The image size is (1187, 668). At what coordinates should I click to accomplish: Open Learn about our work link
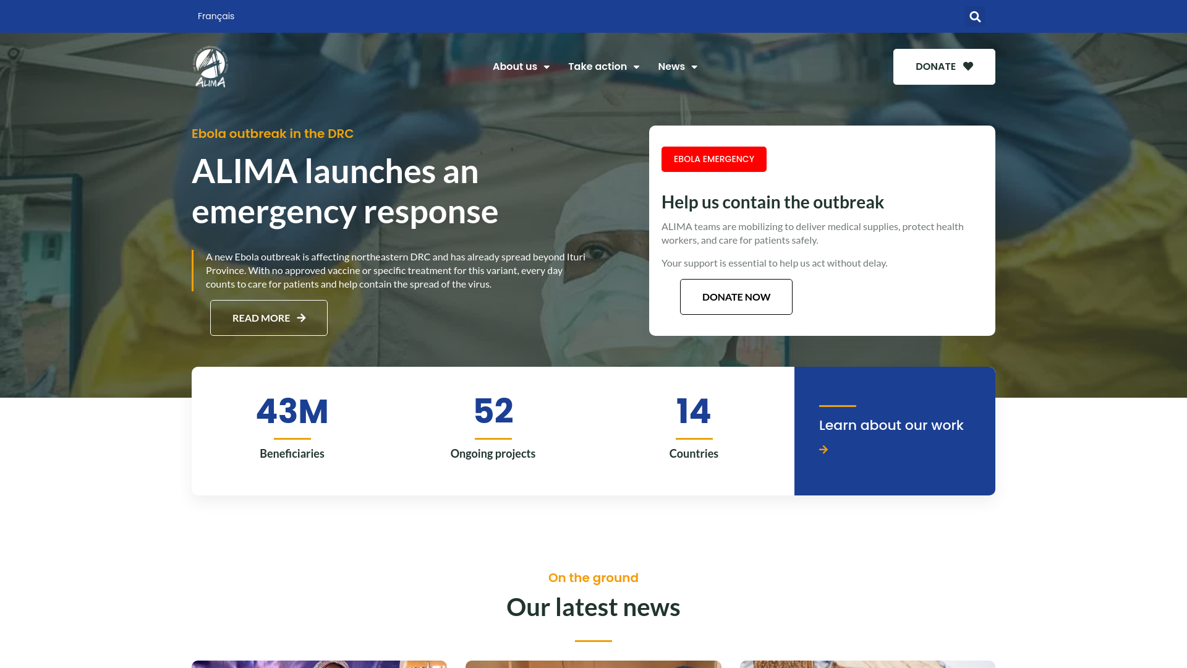(x=891, y=426)
